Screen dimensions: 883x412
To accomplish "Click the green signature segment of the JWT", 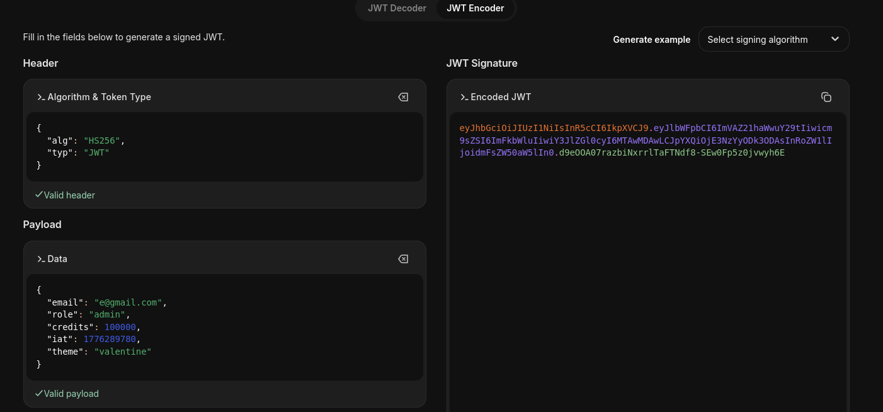I will [x=672, y=152].
